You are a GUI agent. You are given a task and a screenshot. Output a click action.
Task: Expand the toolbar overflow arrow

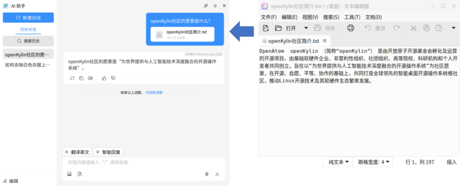click(x=453, y=28)
